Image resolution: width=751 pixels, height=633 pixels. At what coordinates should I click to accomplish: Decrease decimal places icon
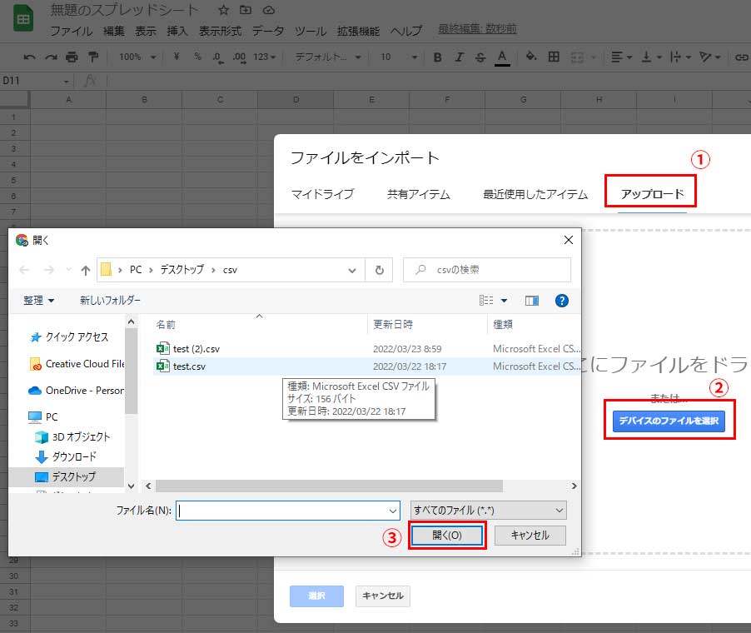(x=218, y=57)
